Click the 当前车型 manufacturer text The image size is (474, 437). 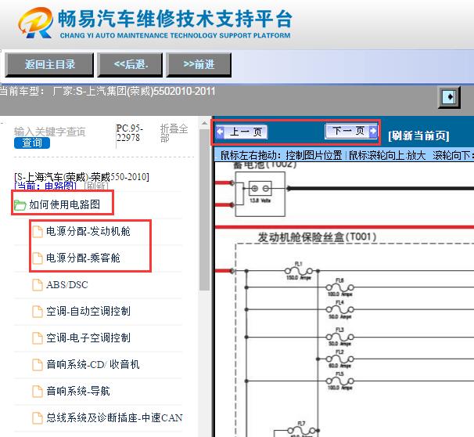point(108,92)
